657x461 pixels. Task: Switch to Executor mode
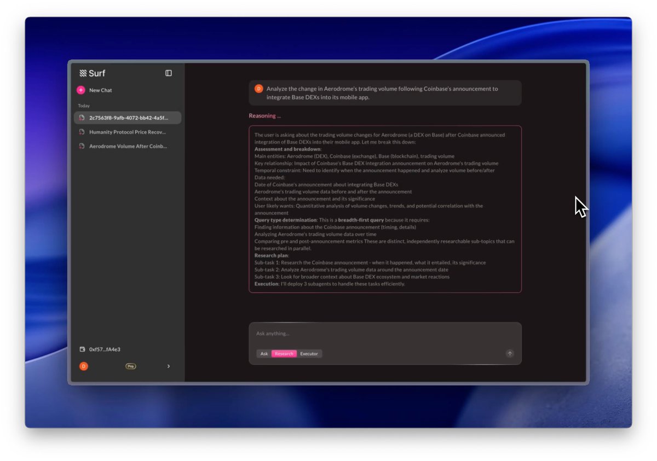pyautogui.click(x=309, y=354)
